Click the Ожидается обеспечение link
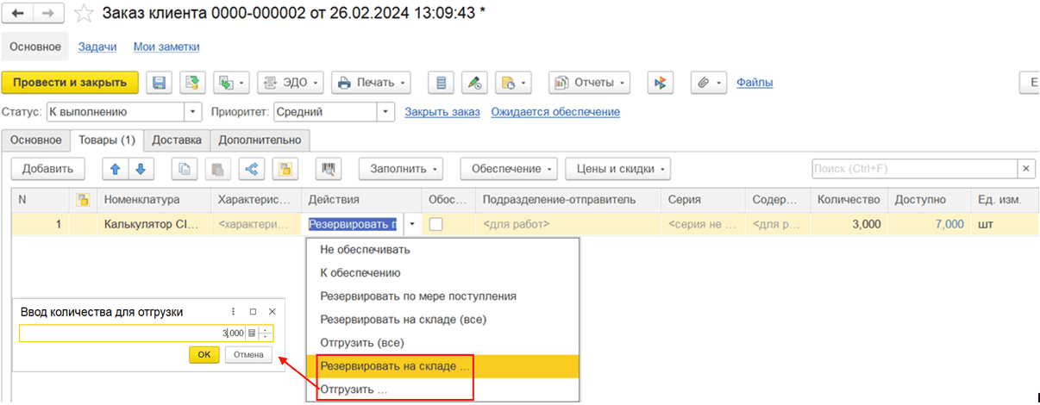1040x405 pixels. point(555,112)
